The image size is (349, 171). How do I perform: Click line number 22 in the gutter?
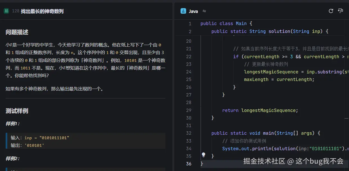[188, 57]
